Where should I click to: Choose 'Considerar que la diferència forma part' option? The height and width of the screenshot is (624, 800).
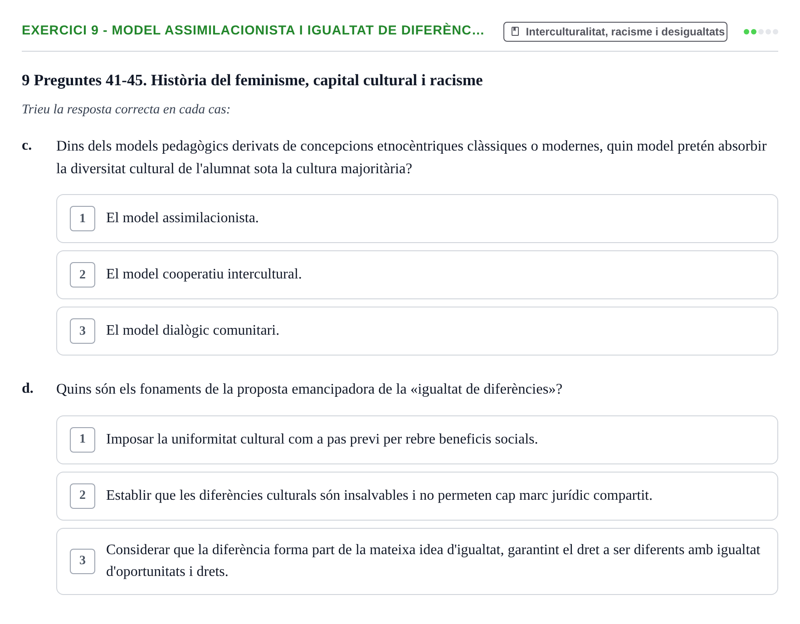pyautogui.click(x=417, y=561)
